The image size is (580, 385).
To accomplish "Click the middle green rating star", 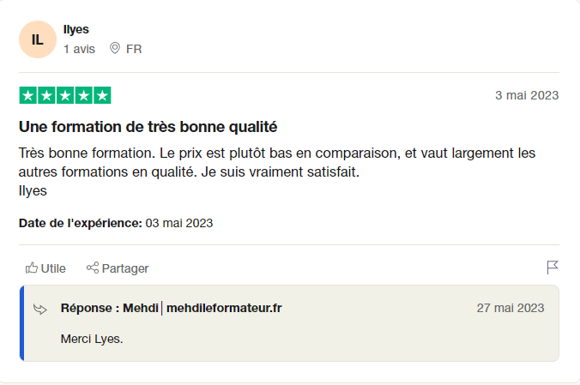I will 65,95.
